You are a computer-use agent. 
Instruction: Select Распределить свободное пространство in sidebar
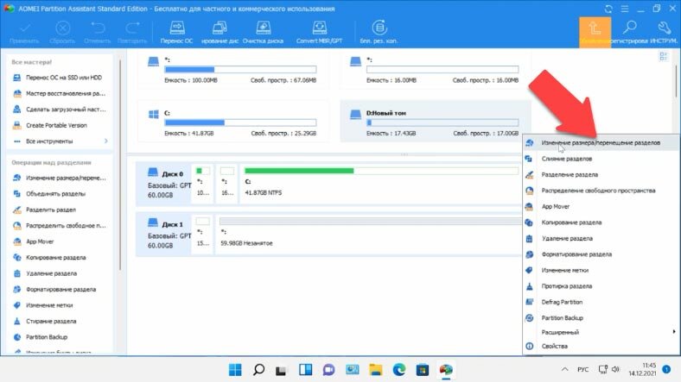click(60, 226)
